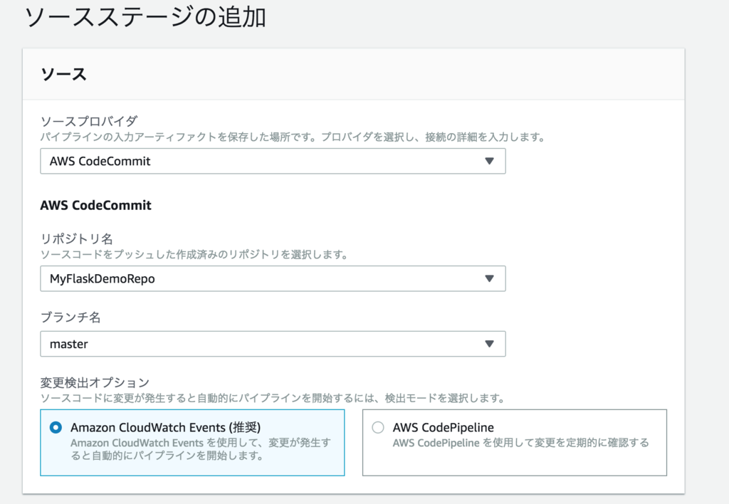
Task: Click the AWS CodePipeline option description about 定期的に確認
Action: [x=520, y=443]
